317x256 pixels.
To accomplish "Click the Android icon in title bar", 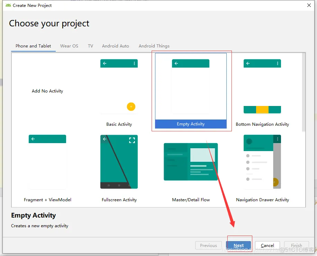I will pyautogui.click(x=8, y=5).
